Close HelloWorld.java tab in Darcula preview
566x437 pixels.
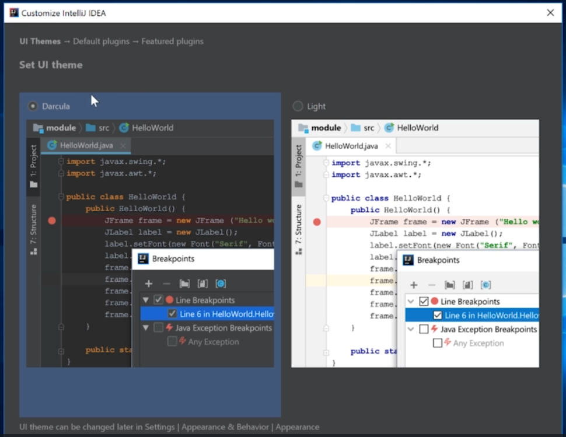pyautogui.click(x=123, y=145)
